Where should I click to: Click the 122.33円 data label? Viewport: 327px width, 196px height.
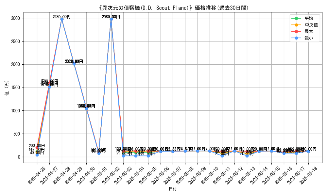pyautogui.click(x=173, y=149)
